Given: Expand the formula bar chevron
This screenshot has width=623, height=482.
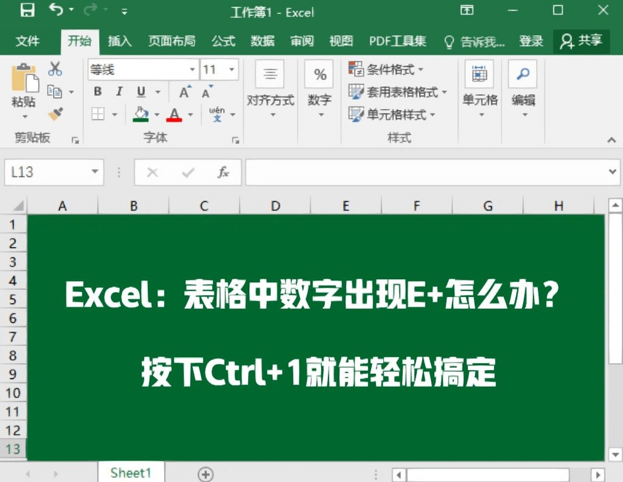Looking at the screenshot, I should (613, 172).
